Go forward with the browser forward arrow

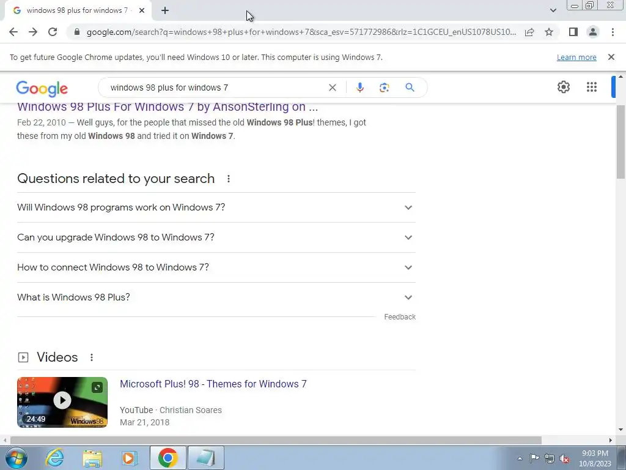33,32
